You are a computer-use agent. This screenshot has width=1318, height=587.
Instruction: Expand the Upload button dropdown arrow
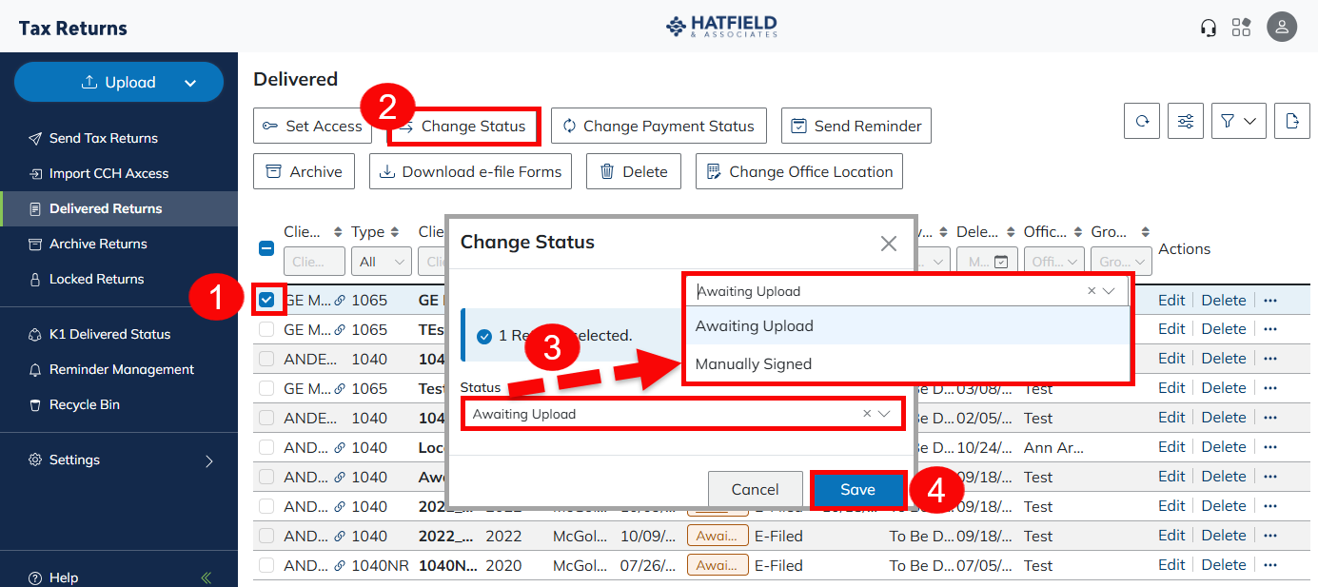tap(190, 83)
